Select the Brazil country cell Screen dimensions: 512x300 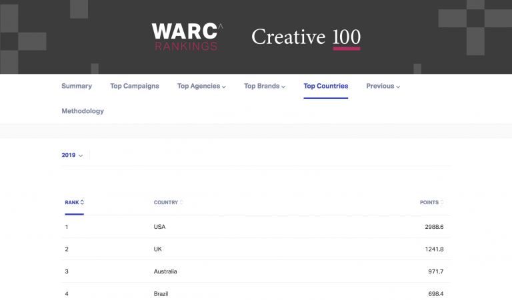(x=161, y=294)
